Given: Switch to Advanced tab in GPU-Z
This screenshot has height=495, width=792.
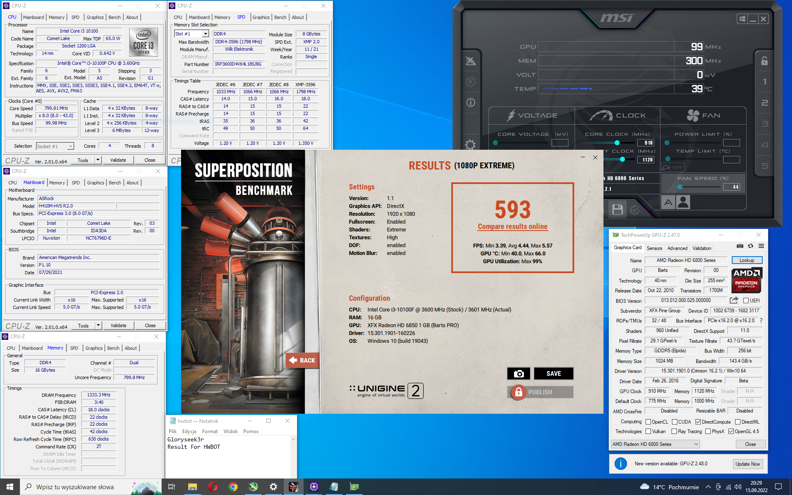Looking at the screenshot, I should click(x=677, y=248).
